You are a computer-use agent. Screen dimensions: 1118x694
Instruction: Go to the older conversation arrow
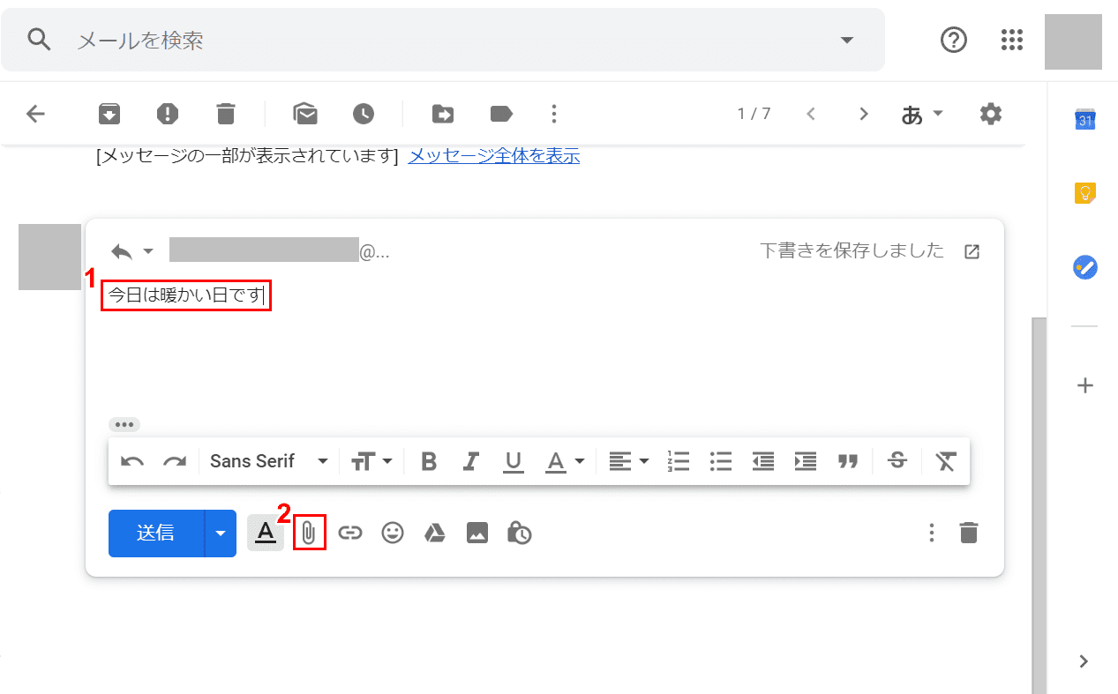(864, 114)
